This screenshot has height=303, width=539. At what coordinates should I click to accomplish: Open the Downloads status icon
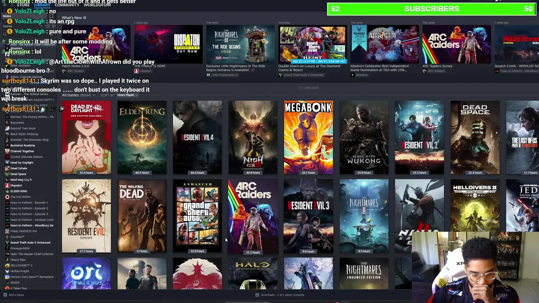coord(257,295)
